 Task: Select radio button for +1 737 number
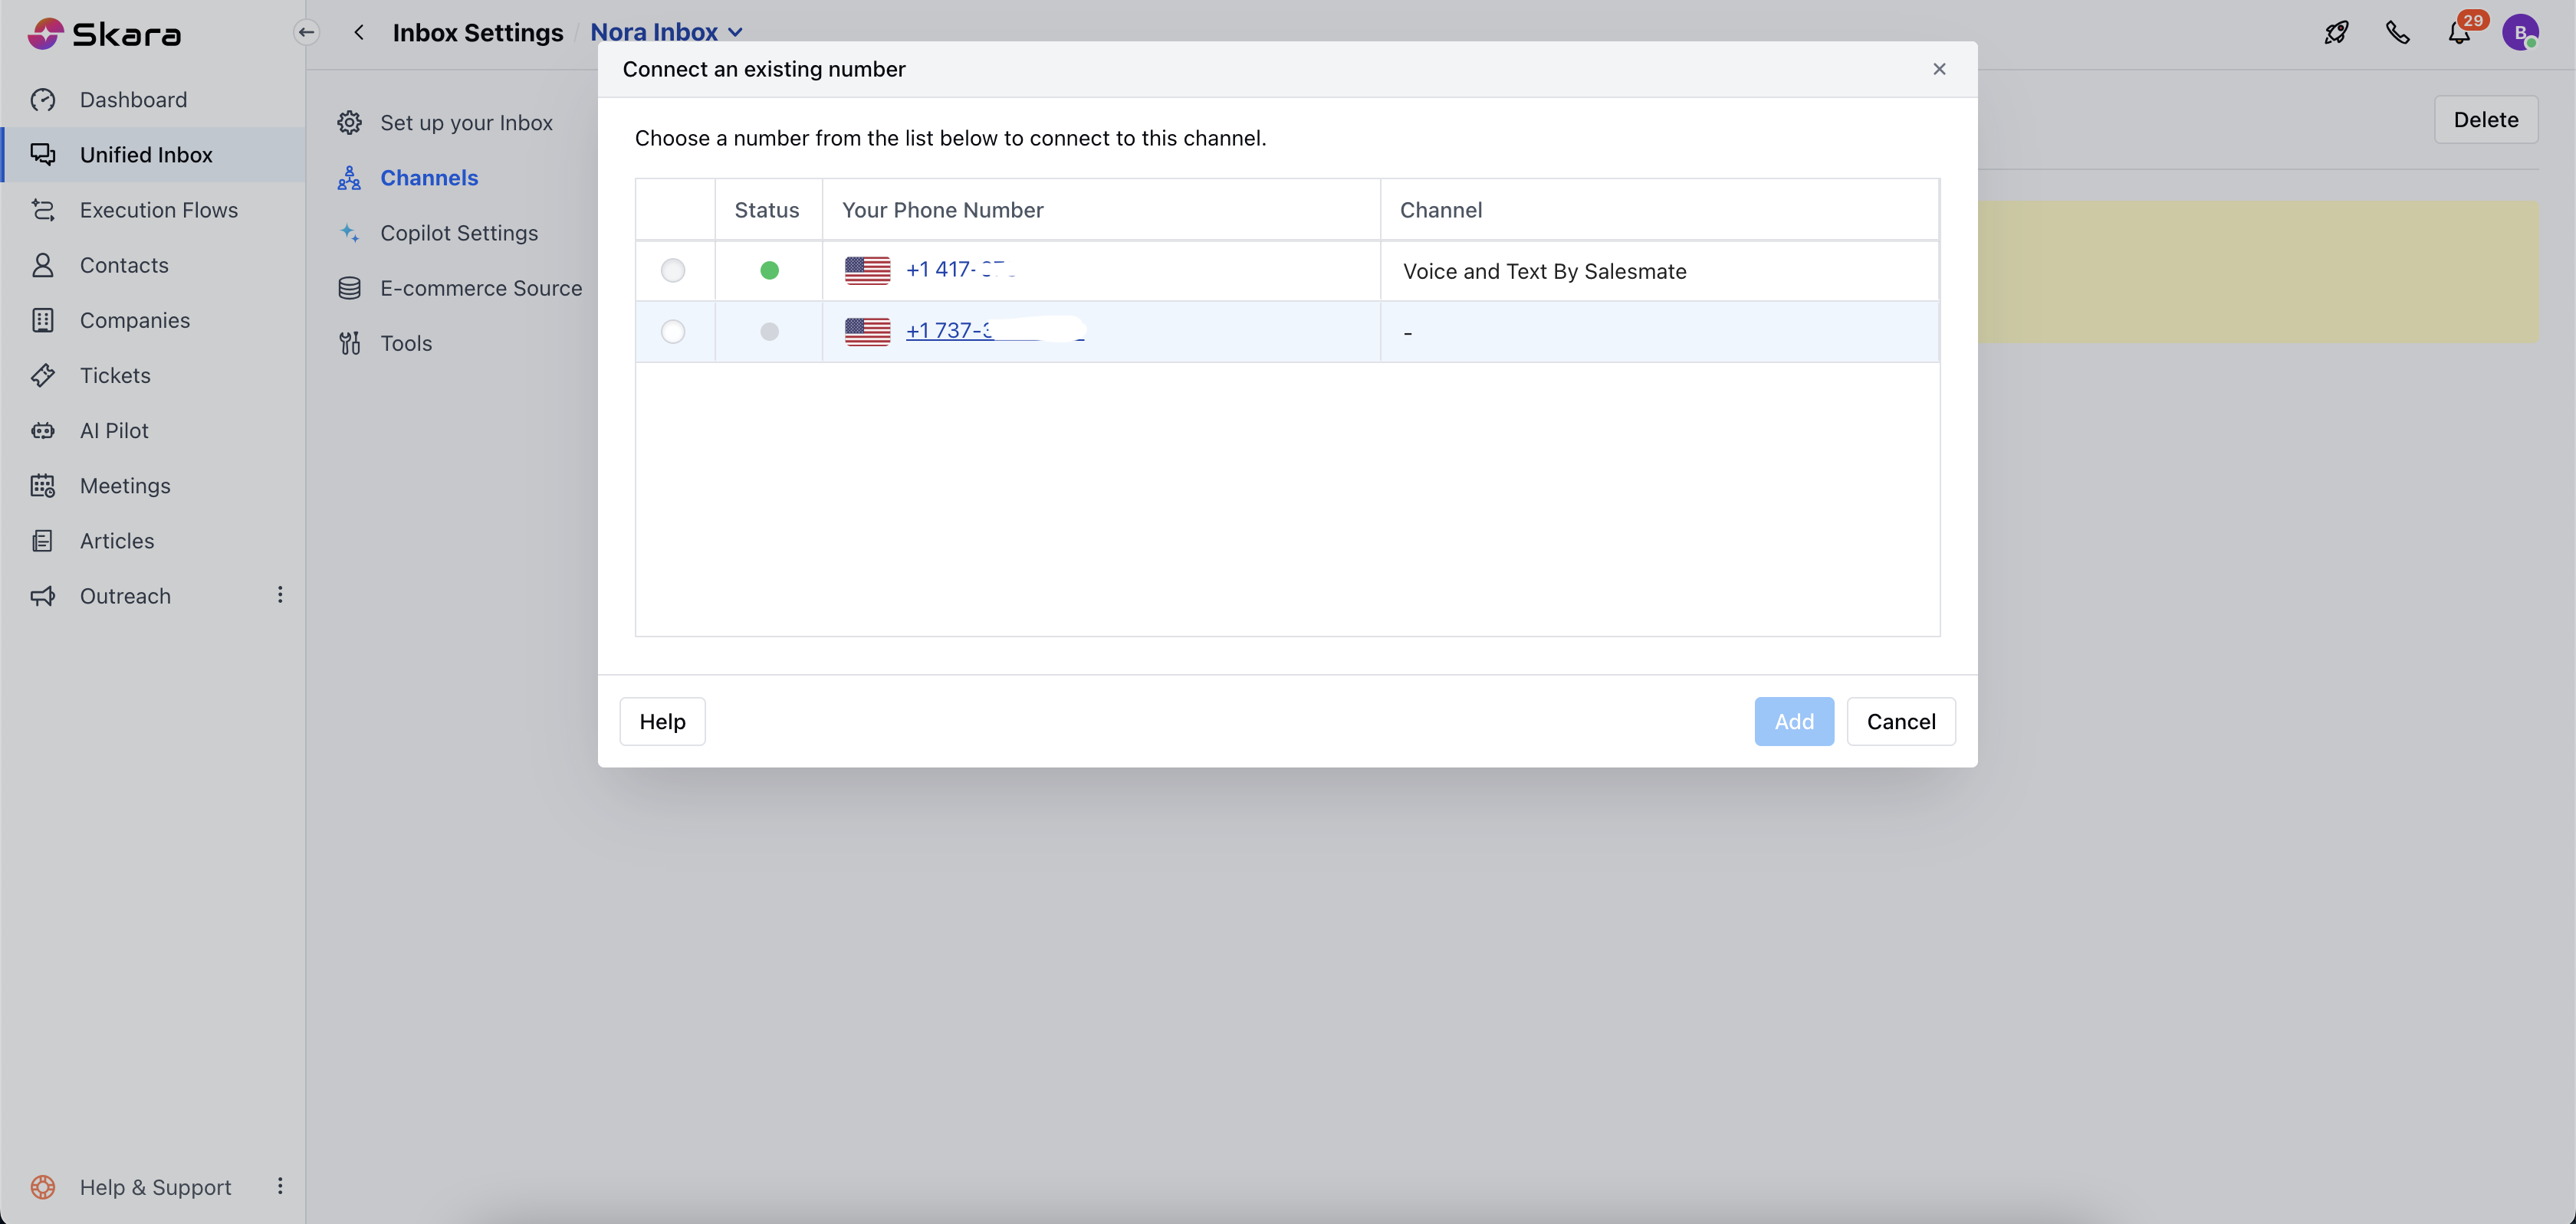coord(673,332)
